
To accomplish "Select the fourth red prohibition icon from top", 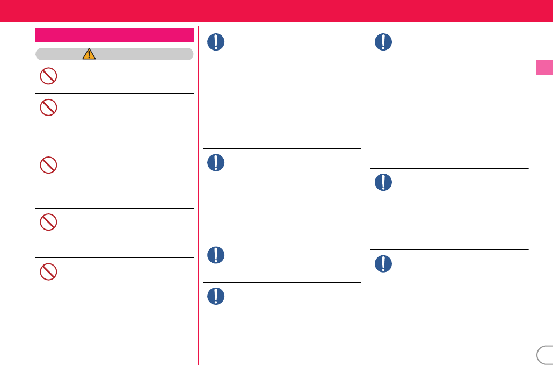I will (48, 222).
